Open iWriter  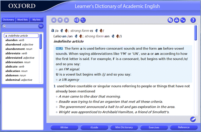tap(64, 127)
